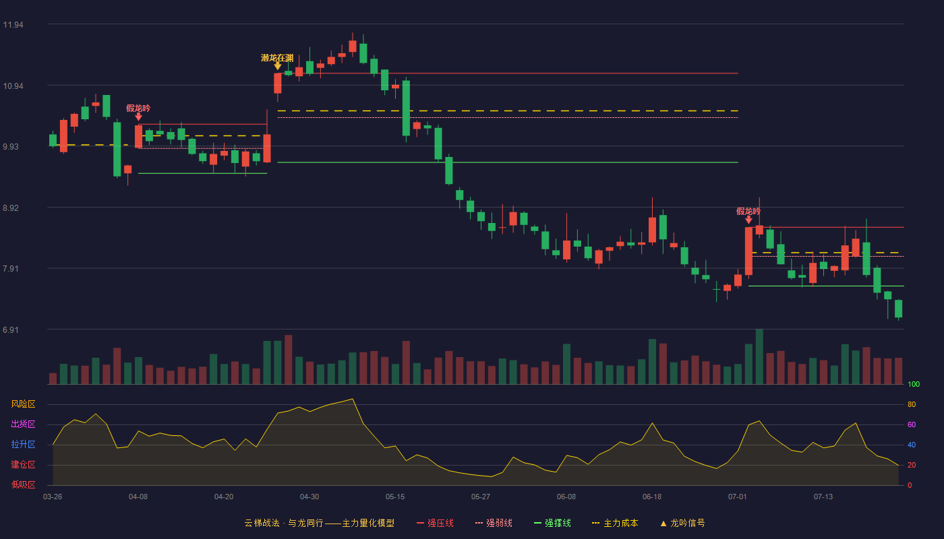Click the 出货区 zone label

coord(23,424)
